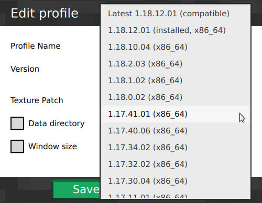Choose version 1.18.12.01 (installed, x86_64)
The width and height of the screenshot is (262, 203).
click(176, 30)
